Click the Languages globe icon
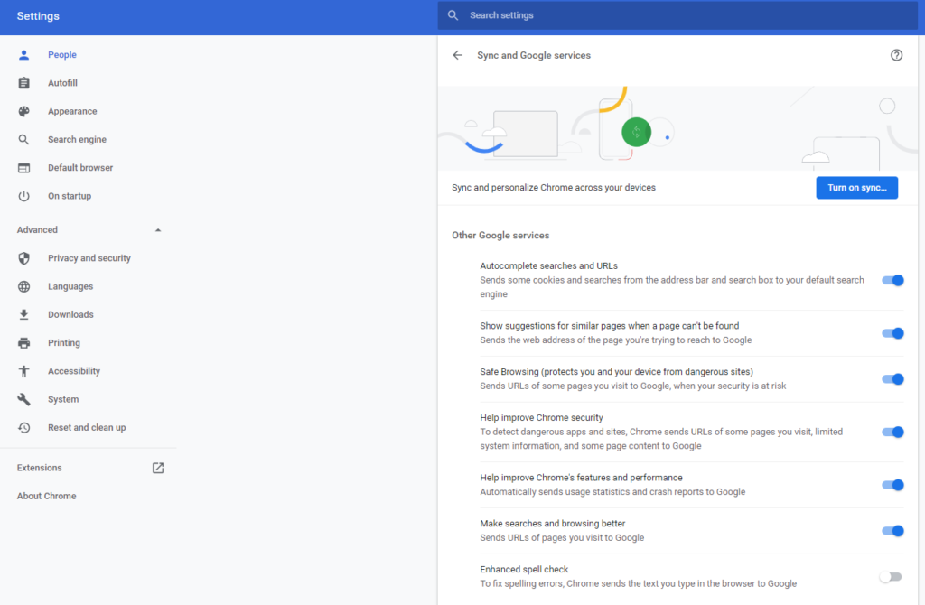The image size is (925, 605). coord(23,286)
